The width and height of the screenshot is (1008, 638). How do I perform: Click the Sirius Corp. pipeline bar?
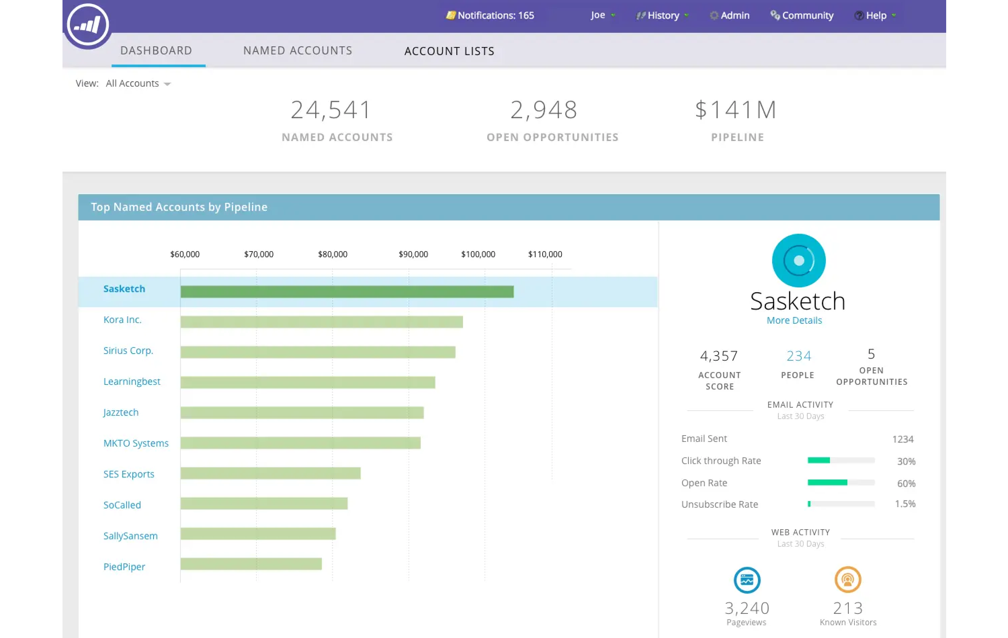(x=318, y=352)
